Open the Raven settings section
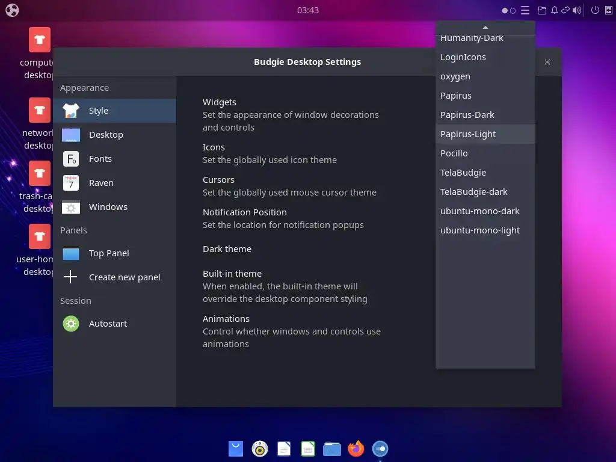The height and width of the screenshot is (462, 616). pos(115,183)
